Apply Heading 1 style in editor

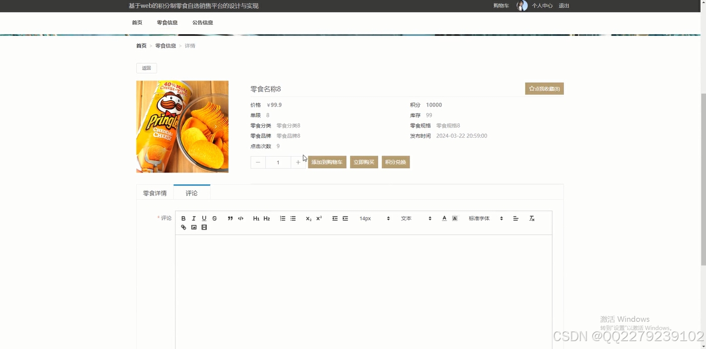[256, 218]
